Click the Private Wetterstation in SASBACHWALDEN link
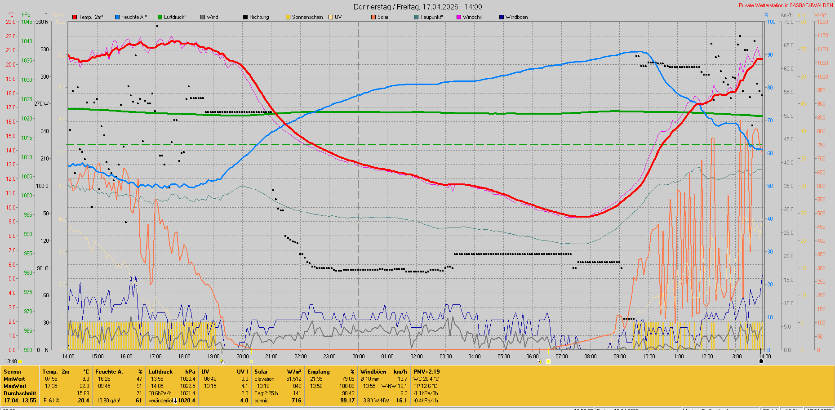Image resolution: width=835 pixels, height=410 pixels. click(786, 5)
